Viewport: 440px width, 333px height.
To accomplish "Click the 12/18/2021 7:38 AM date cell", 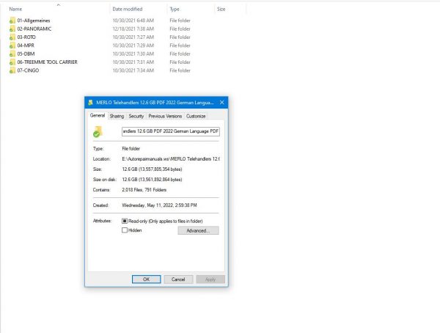I will point(133,29).
